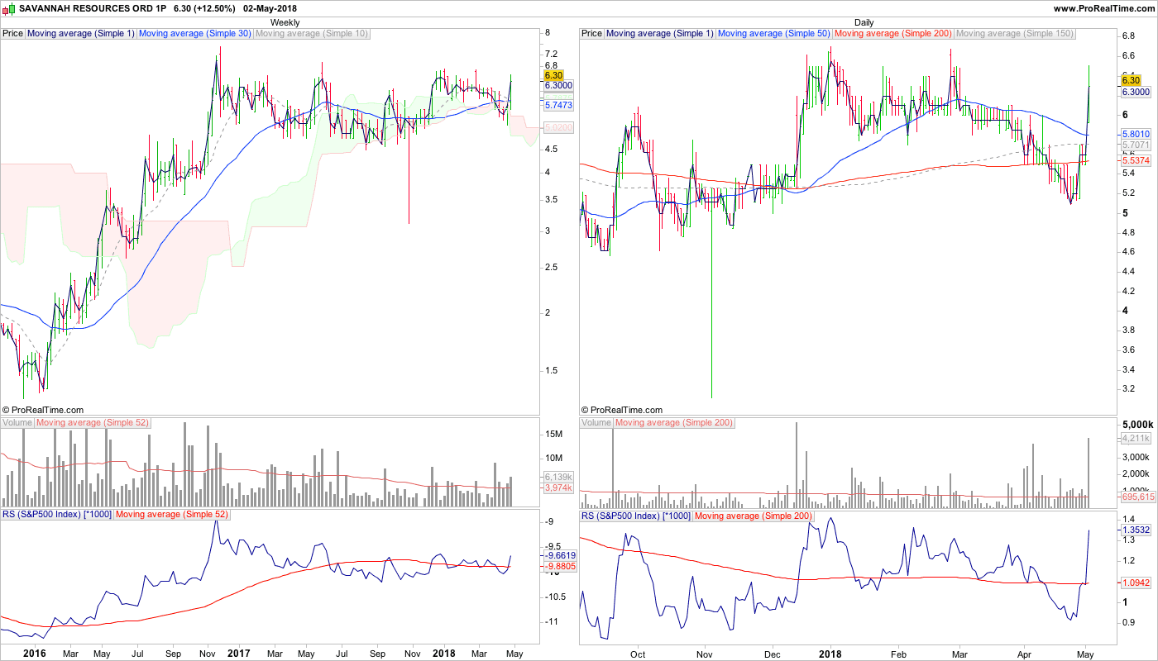Select the Daily chart heading

pos(864,22)
